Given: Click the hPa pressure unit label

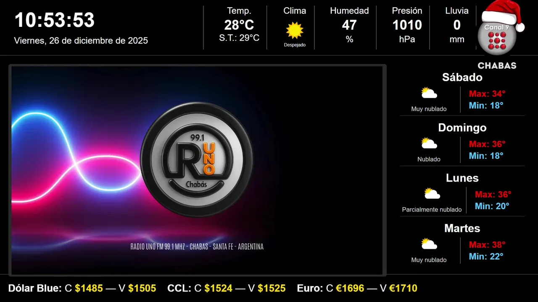Looking at the screenshot, I should [x=407, y=39].
